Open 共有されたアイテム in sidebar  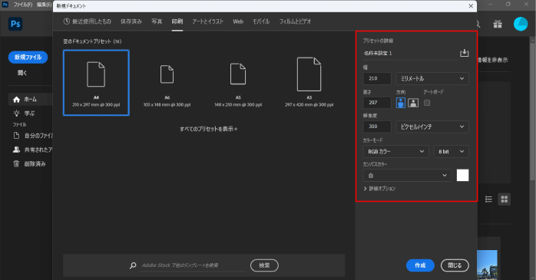click(32, 150)
